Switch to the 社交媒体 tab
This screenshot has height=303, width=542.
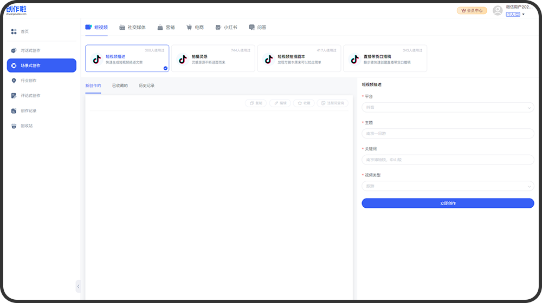click(132, 27)
